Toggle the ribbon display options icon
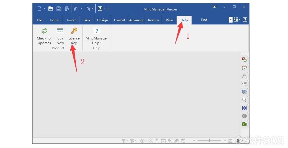288x148 pixels. tap(214, 7)
